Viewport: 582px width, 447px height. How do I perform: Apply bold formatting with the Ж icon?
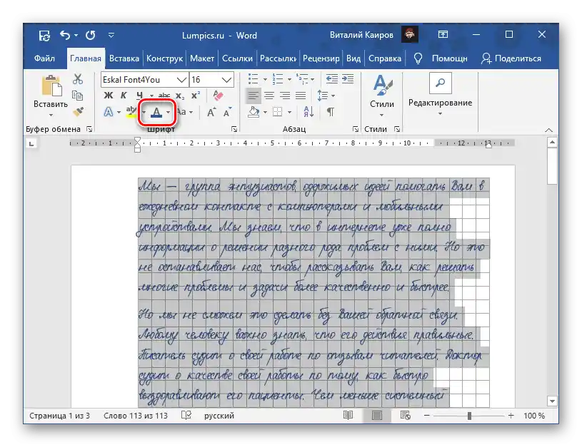(109, 95)
